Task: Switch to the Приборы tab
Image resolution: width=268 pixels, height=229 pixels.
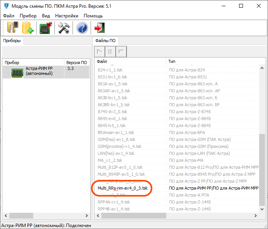Action: coord(12,41)
